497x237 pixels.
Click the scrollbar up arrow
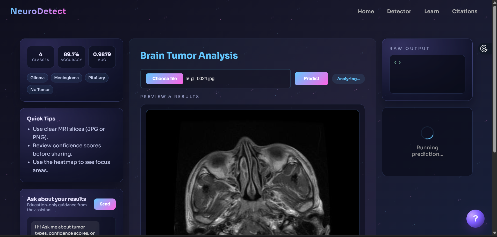495,2
